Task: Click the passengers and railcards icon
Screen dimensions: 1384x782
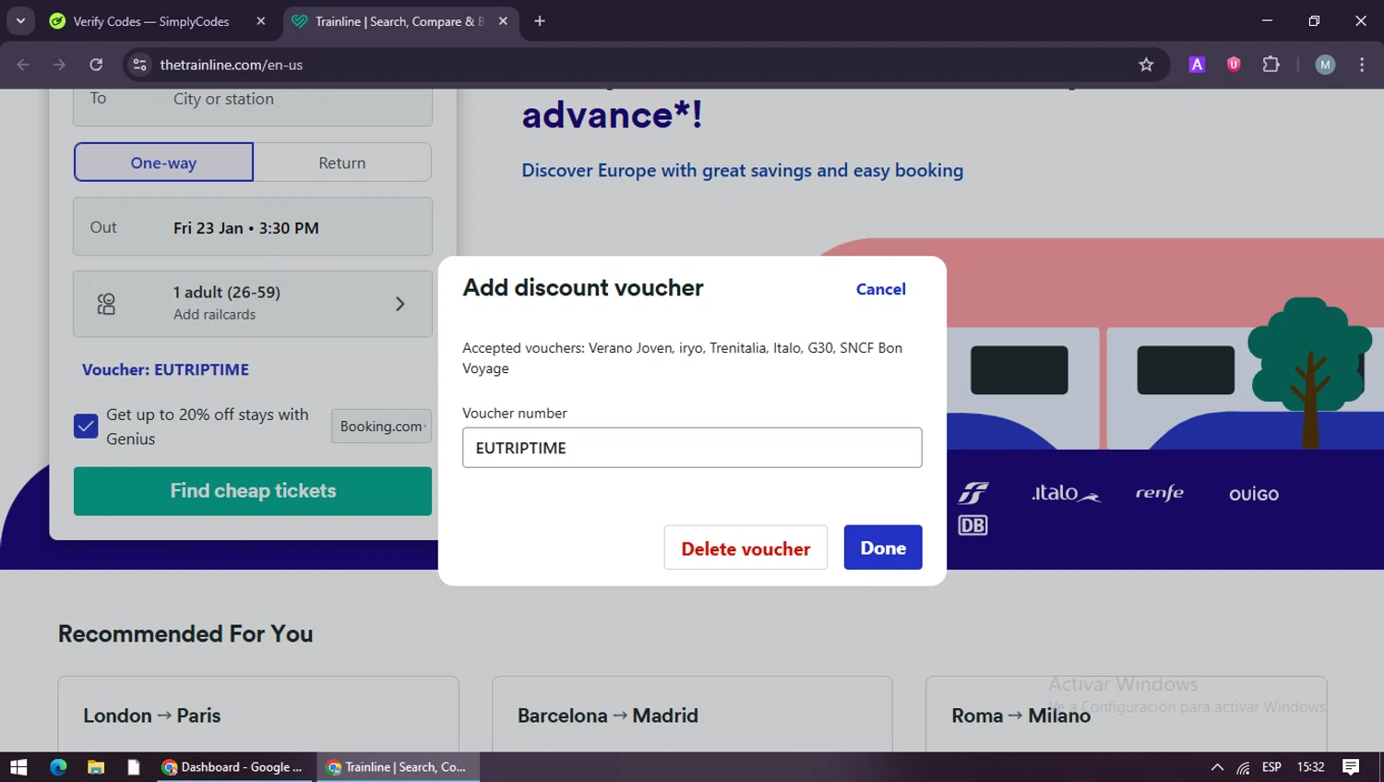Action: 106,304
